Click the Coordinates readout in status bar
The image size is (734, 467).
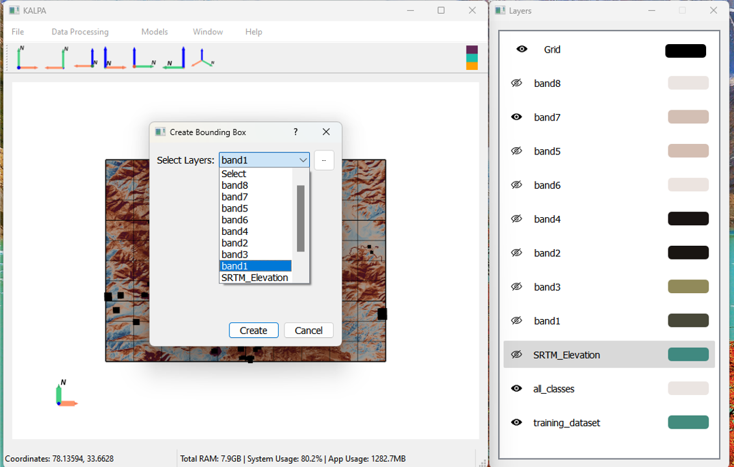[x=60, y=459]
